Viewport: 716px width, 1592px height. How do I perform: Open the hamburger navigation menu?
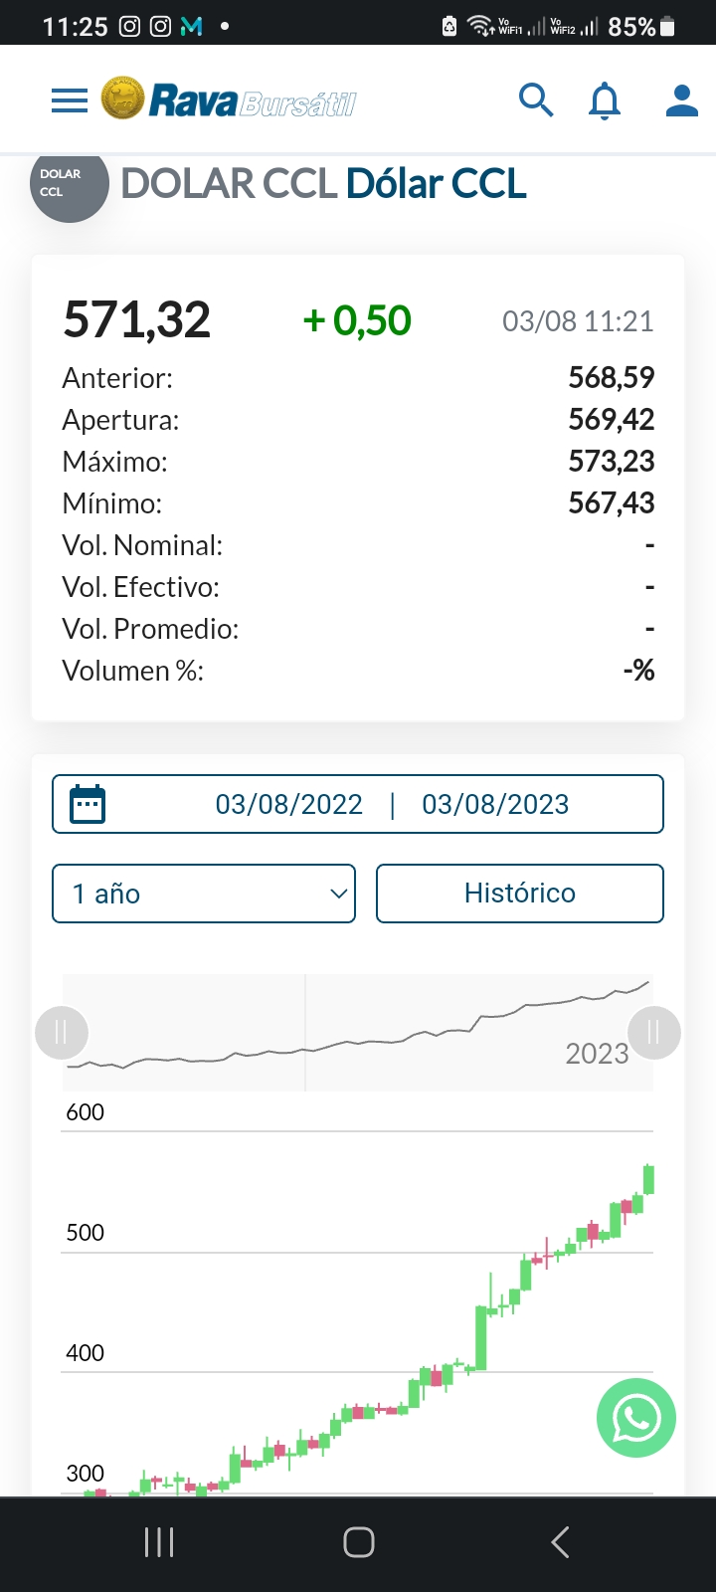pyautogui.click(x=70, y=100)
